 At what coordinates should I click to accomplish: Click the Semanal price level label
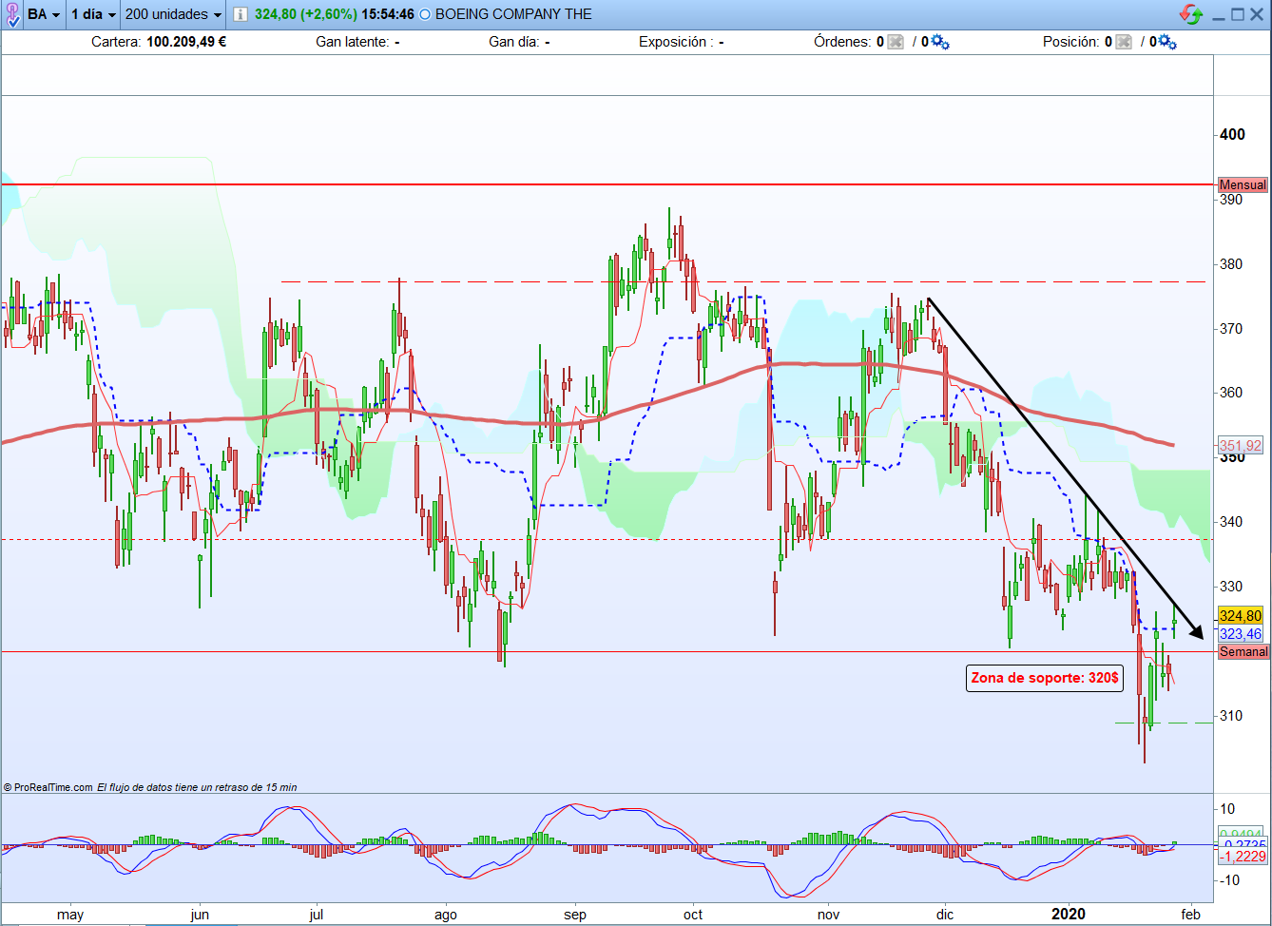[1243, 651]
